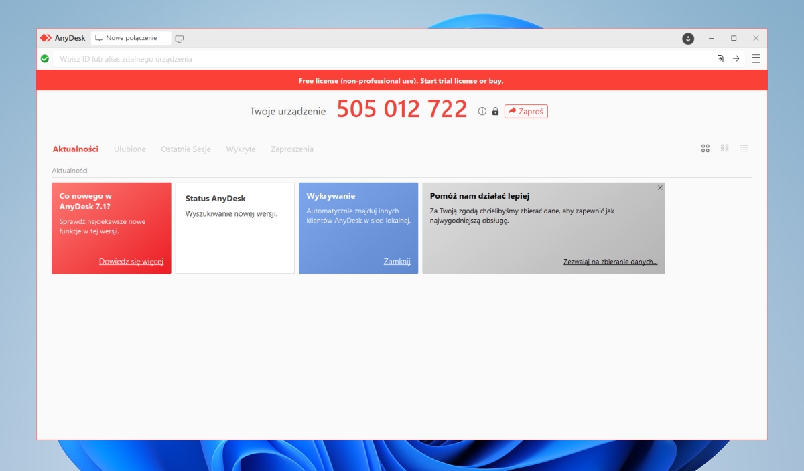
Task: Click the padlock icon beside the ID
Action: [494, 111]
